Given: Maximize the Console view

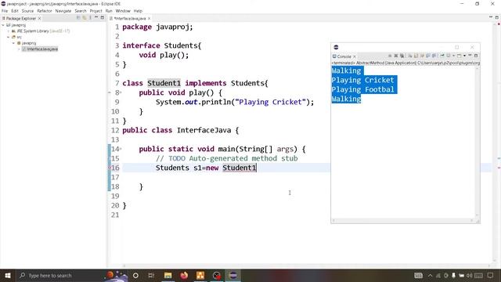Looking at the screenshot, I should pyautogui.click(x=476, y=56).
